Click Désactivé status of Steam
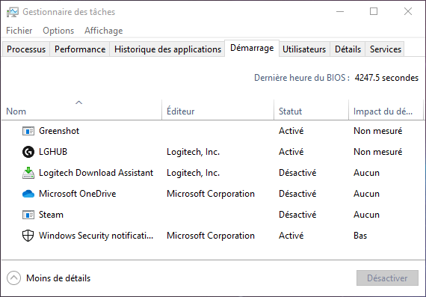This screenshot has width=426, height=297. (297, 215)
